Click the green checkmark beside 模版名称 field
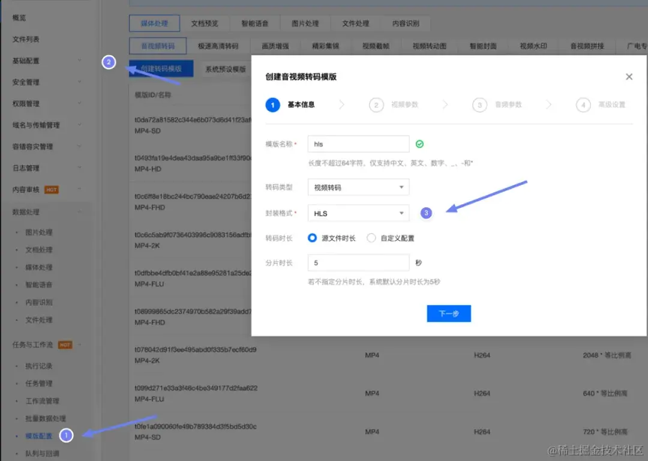Viewport: 648px width, 461px height. point(419,143)
